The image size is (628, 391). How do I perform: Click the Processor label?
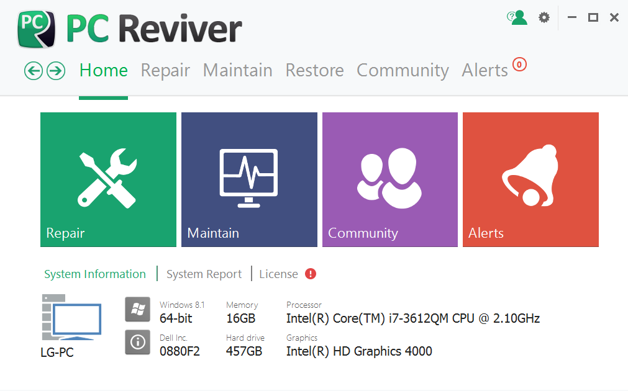pos(304,305)
